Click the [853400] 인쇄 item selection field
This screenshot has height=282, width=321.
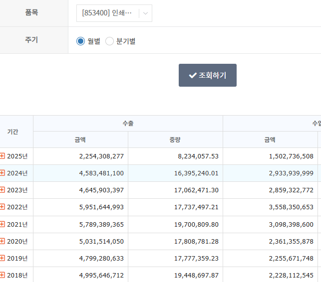click(107, 13)
